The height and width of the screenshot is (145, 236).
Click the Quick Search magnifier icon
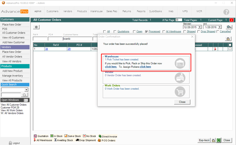[x=25, y=95]
